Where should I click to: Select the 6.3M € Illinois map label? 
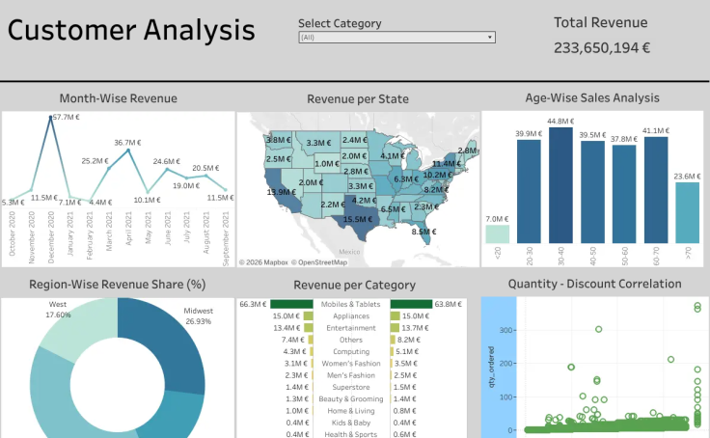[x=406, y=178]
